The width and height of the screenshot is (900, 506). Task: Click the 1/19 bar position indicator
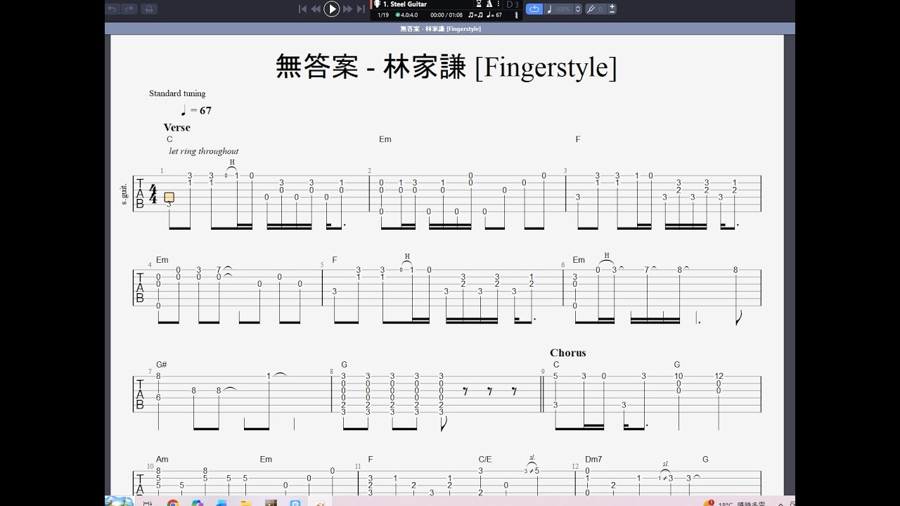(383, 15)
